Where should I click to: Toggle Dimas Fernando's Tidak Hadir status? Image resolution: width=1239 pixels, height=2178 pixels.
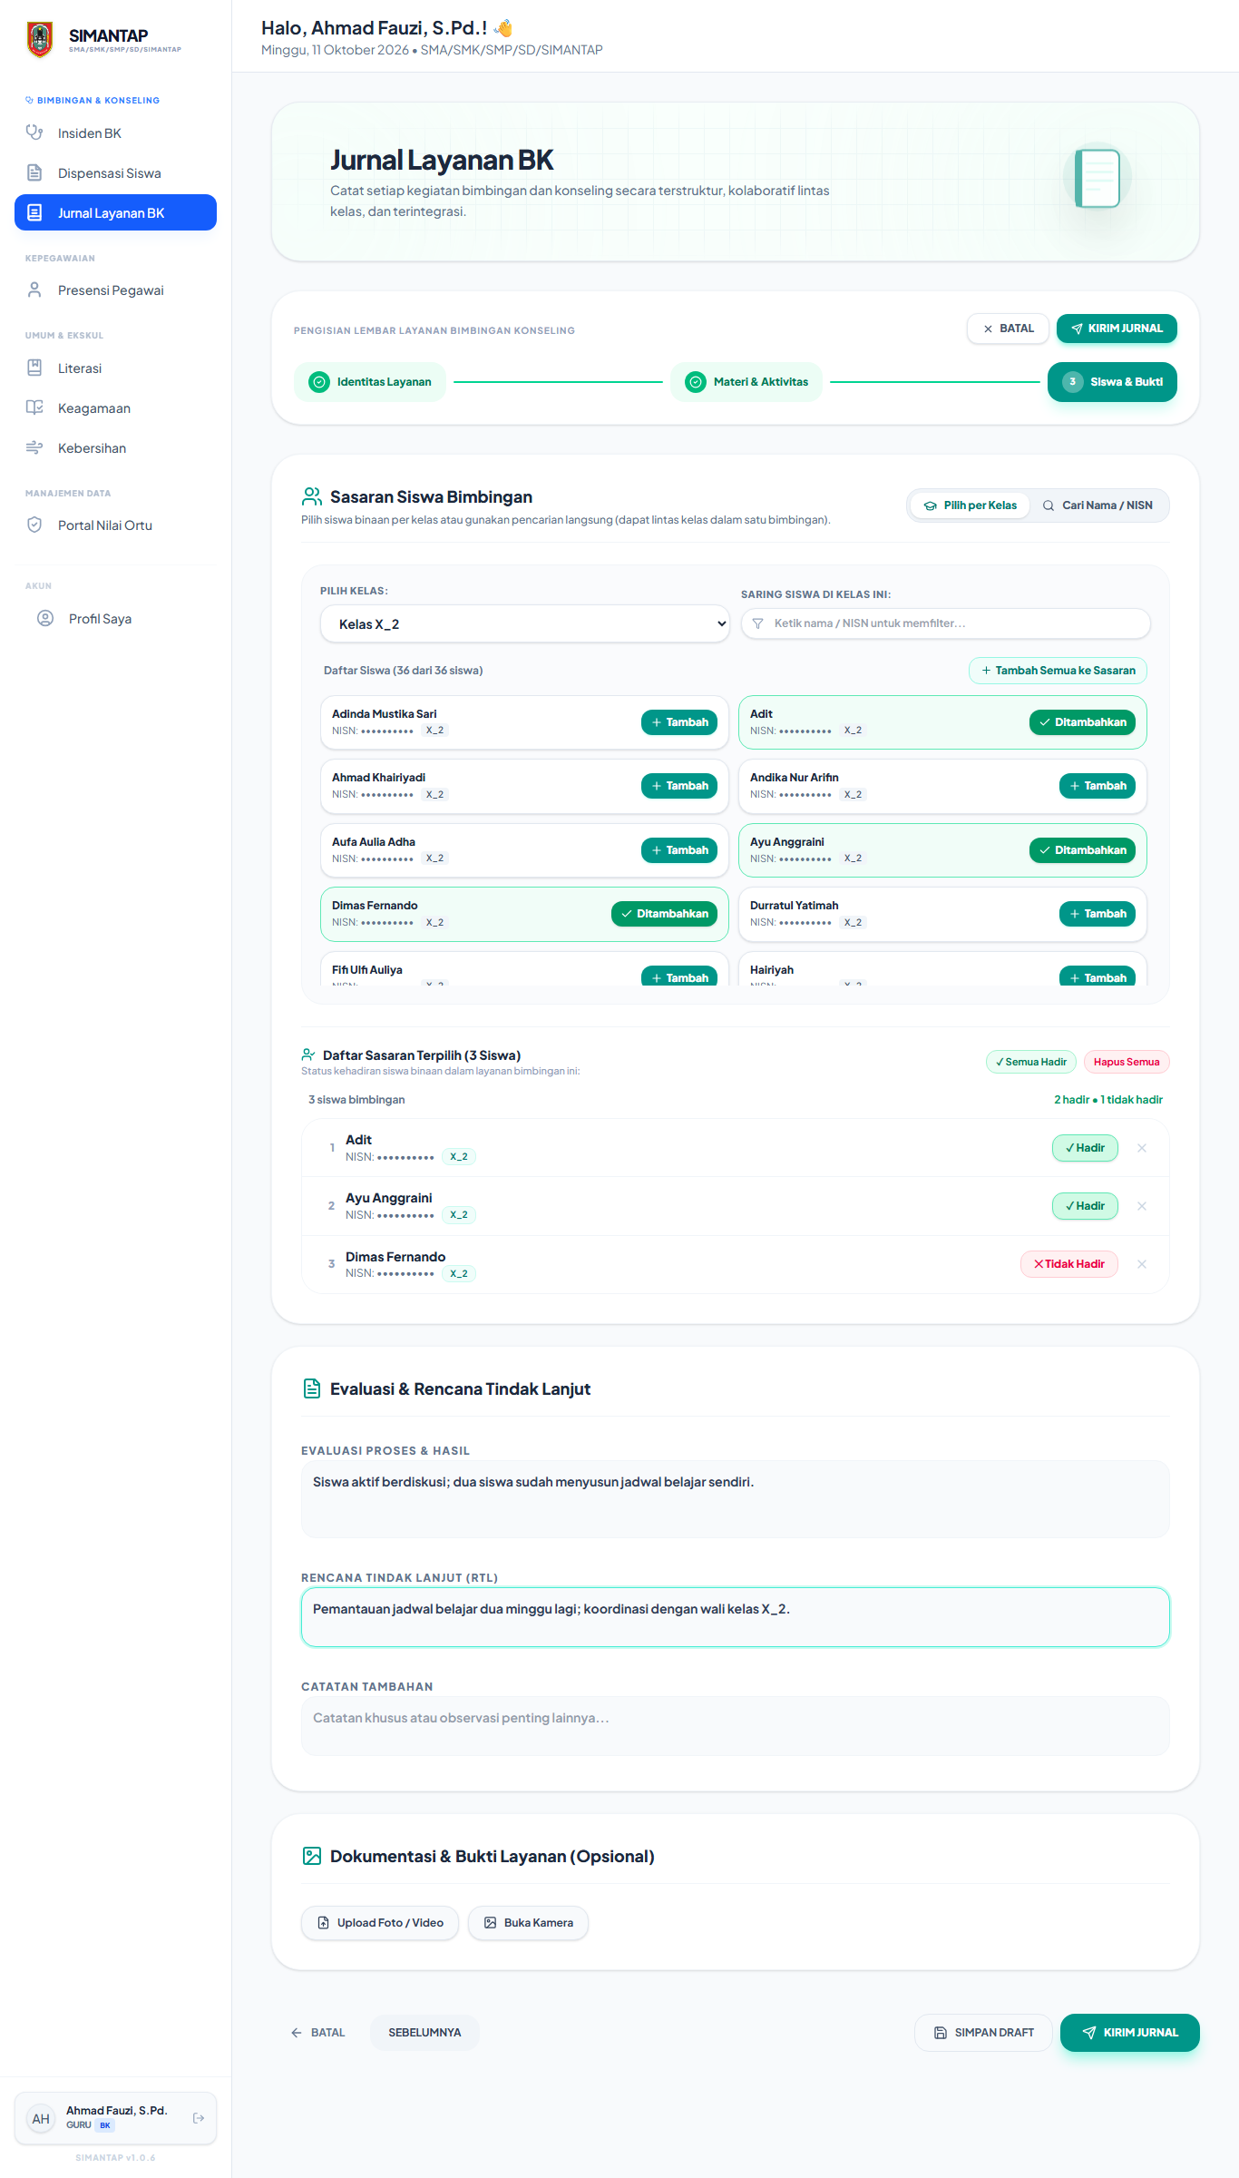coord(1069,1264)
